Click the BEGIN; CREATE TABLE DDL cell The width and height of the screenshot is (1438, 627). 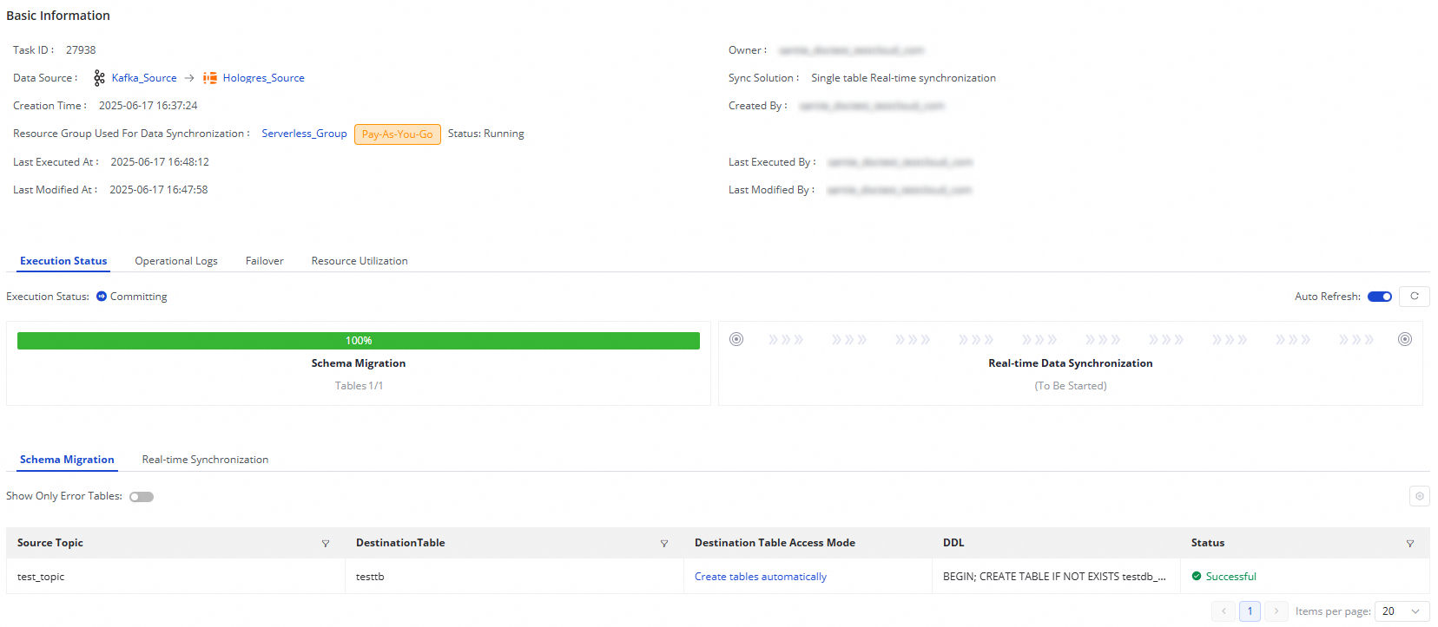1054,577
